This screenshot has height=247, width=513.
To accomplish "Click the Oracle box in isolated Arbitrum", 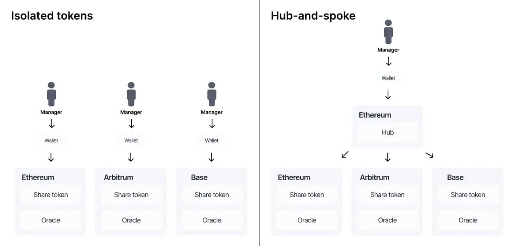I will (131, 220).
